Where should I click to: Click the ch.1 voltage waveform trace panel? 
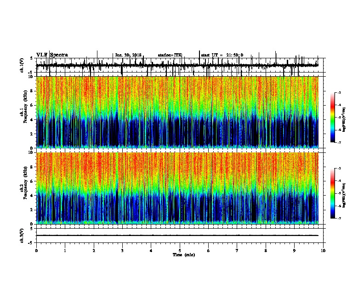[x=180, y=65]
